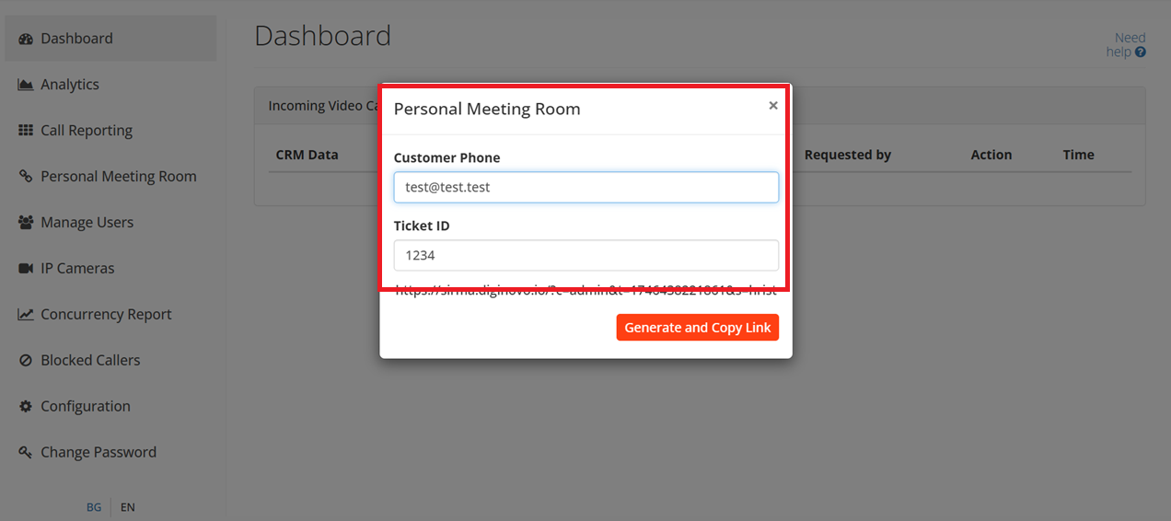Screen dimensions: 1171x521
Task: Click the IP Cameras video camera icon
Action: coord(26,269)
